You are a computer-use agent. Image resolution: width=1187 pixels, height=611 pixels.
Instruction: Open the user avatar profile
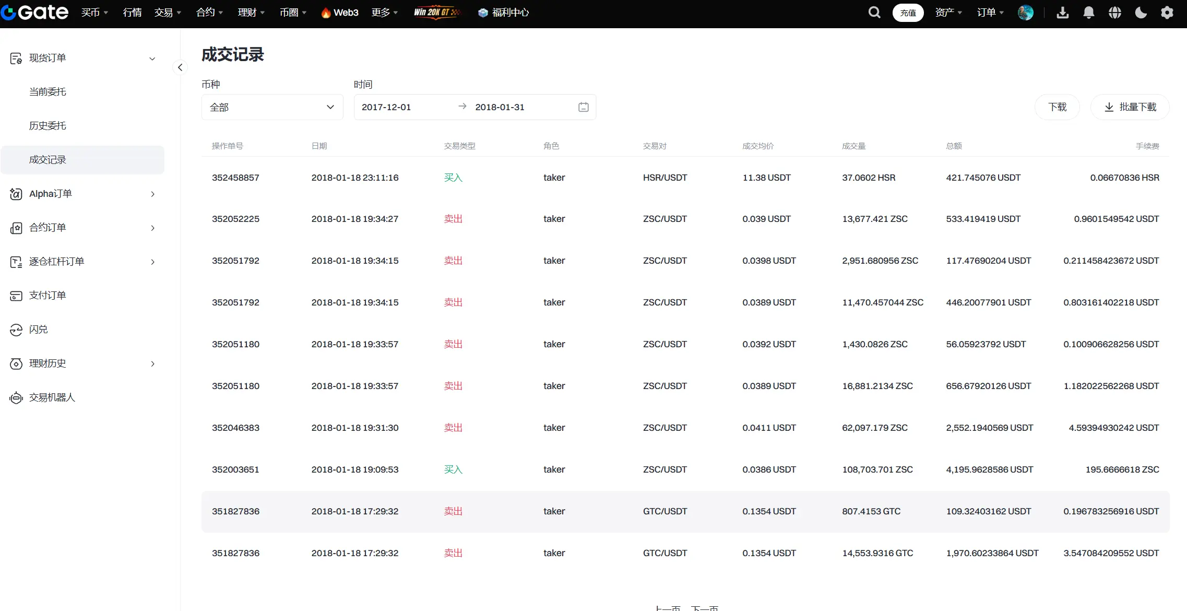click(x=1025, y=13)
